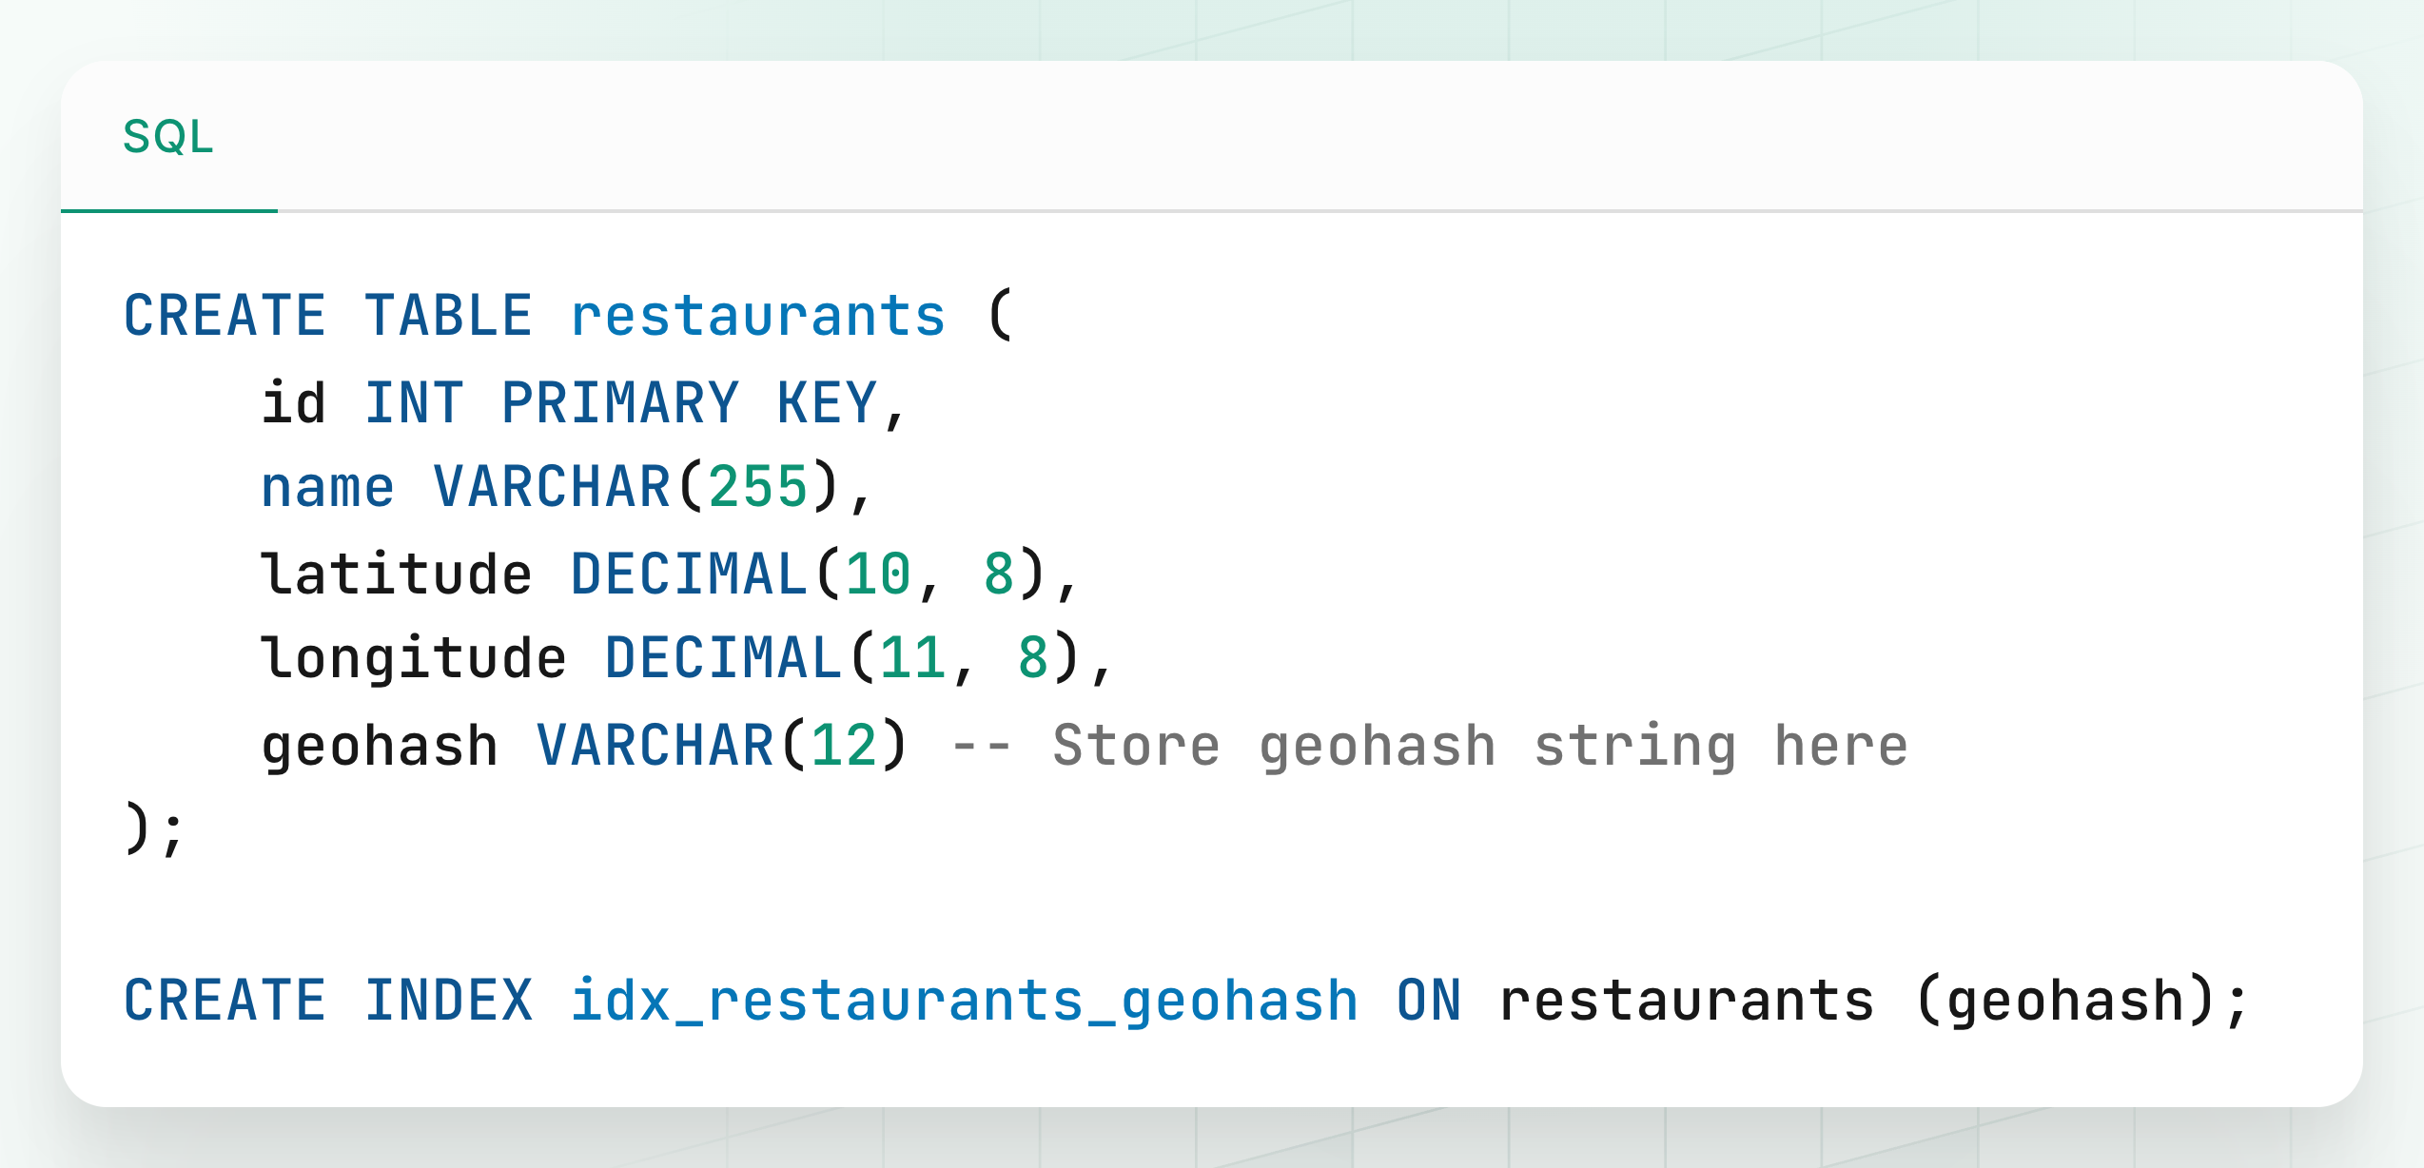Click the geohash column name in table definition
This screenshot has height=1168, width=2424.
click(x=380, y=745)
